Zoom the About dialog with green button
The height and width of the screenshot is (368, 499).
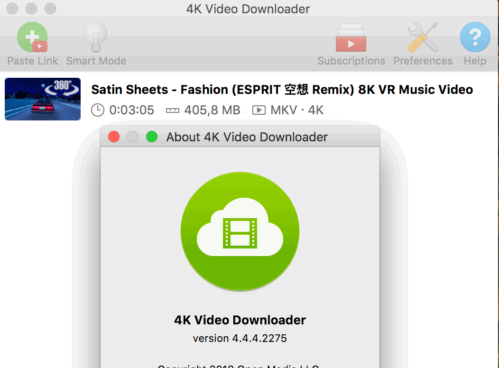[152, 137]
